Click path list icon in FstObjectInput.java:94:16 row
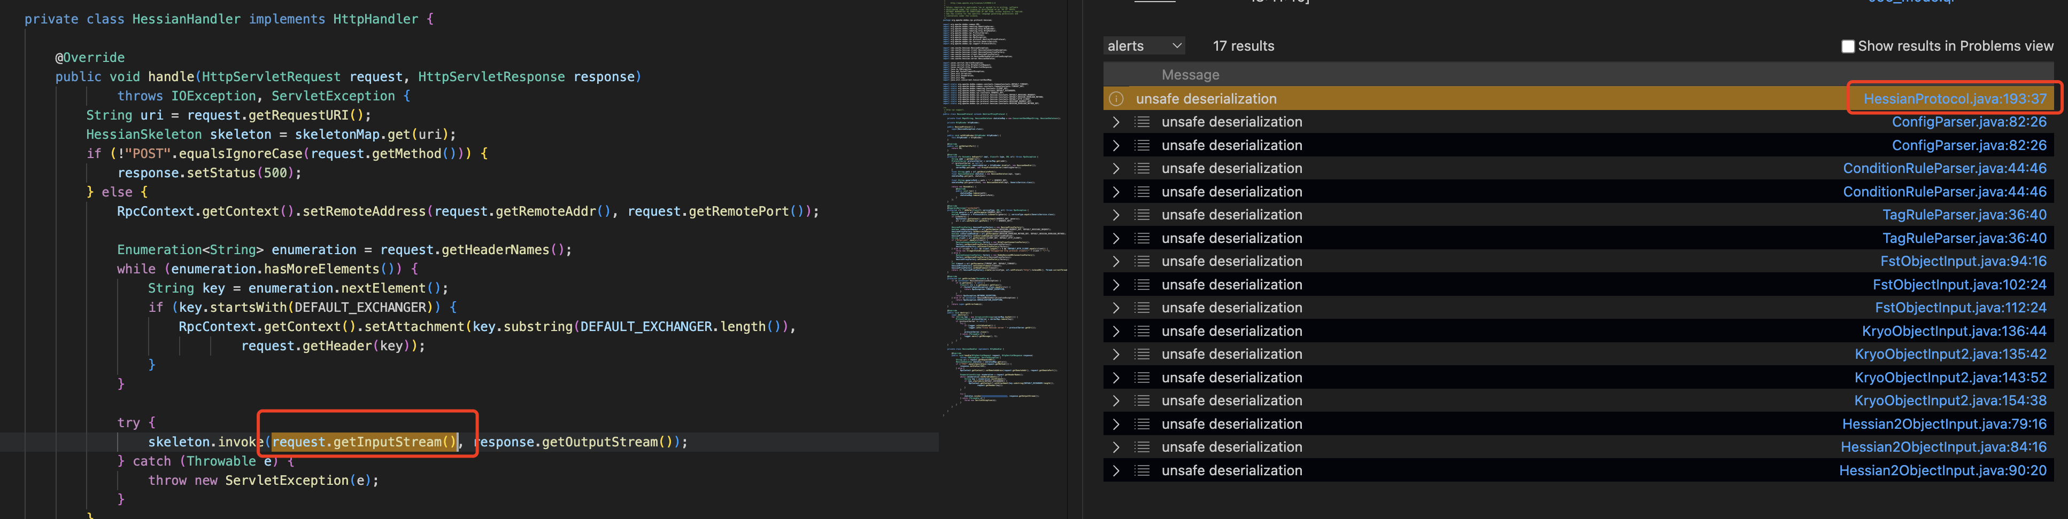The height and width of the screenshot is (519, 2068). (x=1143, y=262)
